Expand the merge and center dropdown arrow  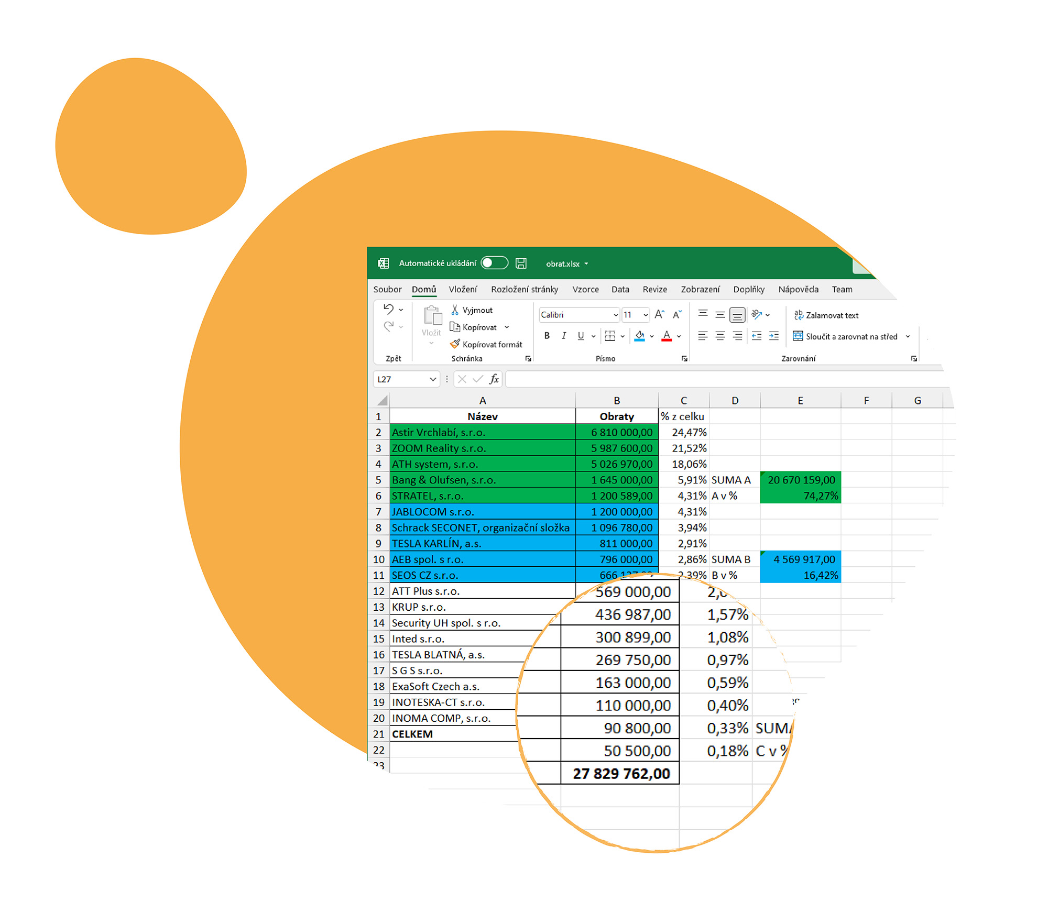point(908,336)
